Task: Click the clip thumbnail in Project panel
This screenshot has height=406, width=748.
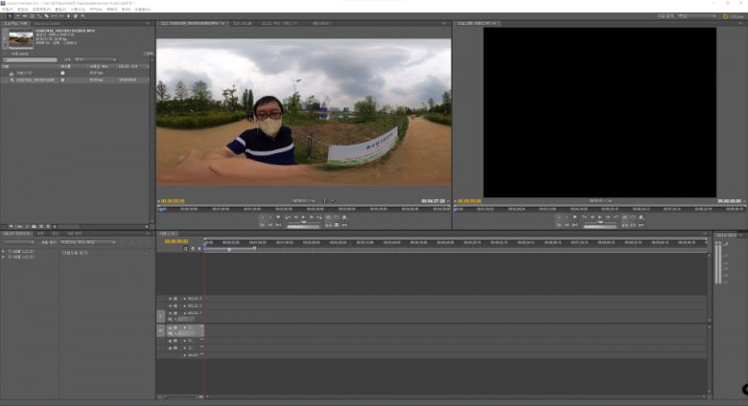Action: (x=21, y=38)
